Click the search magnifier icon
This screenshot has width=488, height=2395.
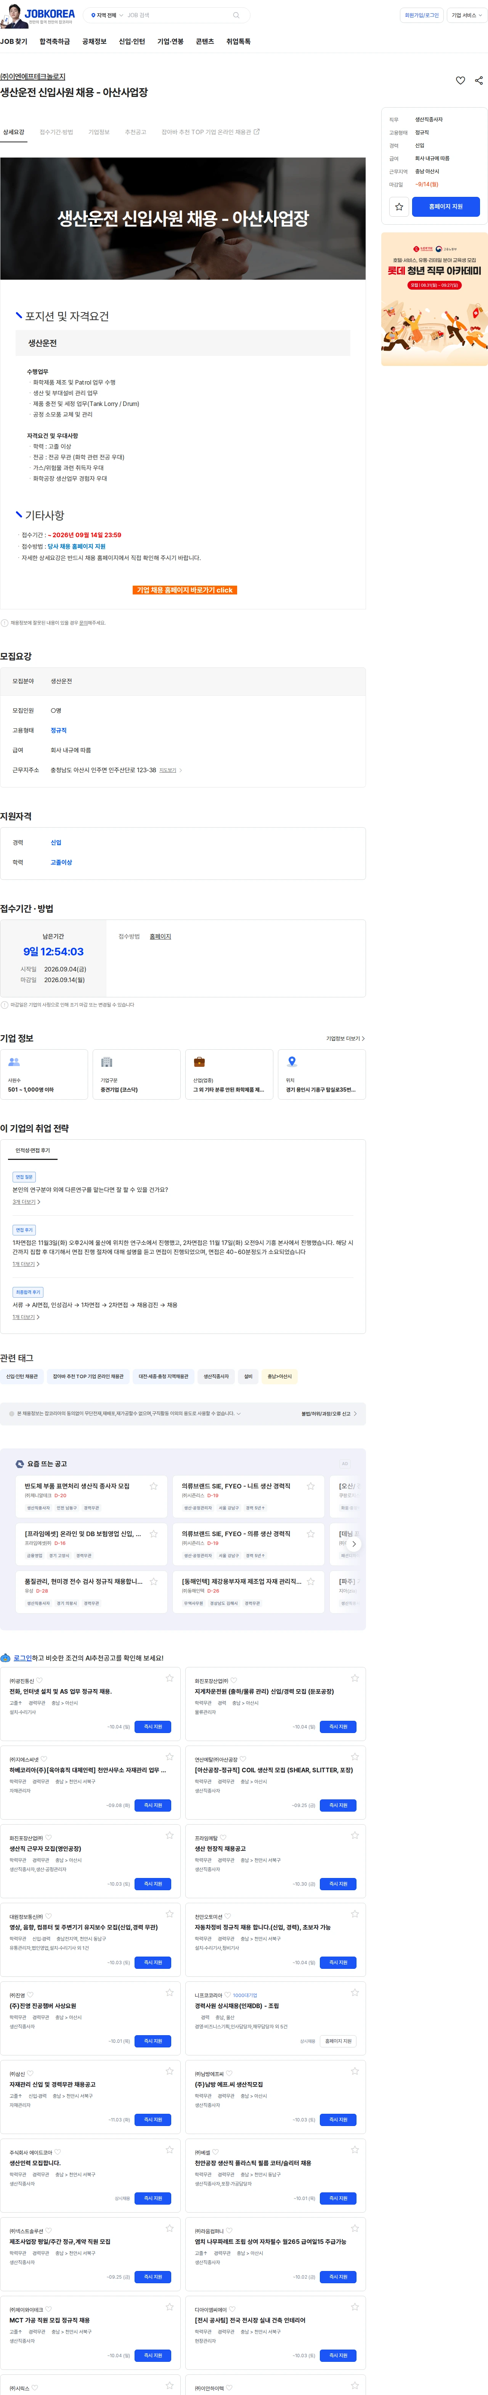point(236,16)
